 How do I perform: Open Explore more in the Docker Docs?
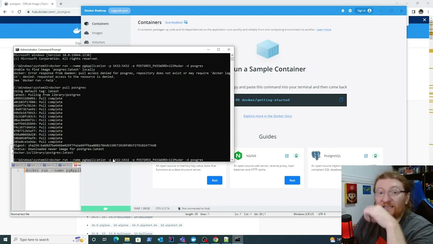pyautogui.click(x=268, y=116)
